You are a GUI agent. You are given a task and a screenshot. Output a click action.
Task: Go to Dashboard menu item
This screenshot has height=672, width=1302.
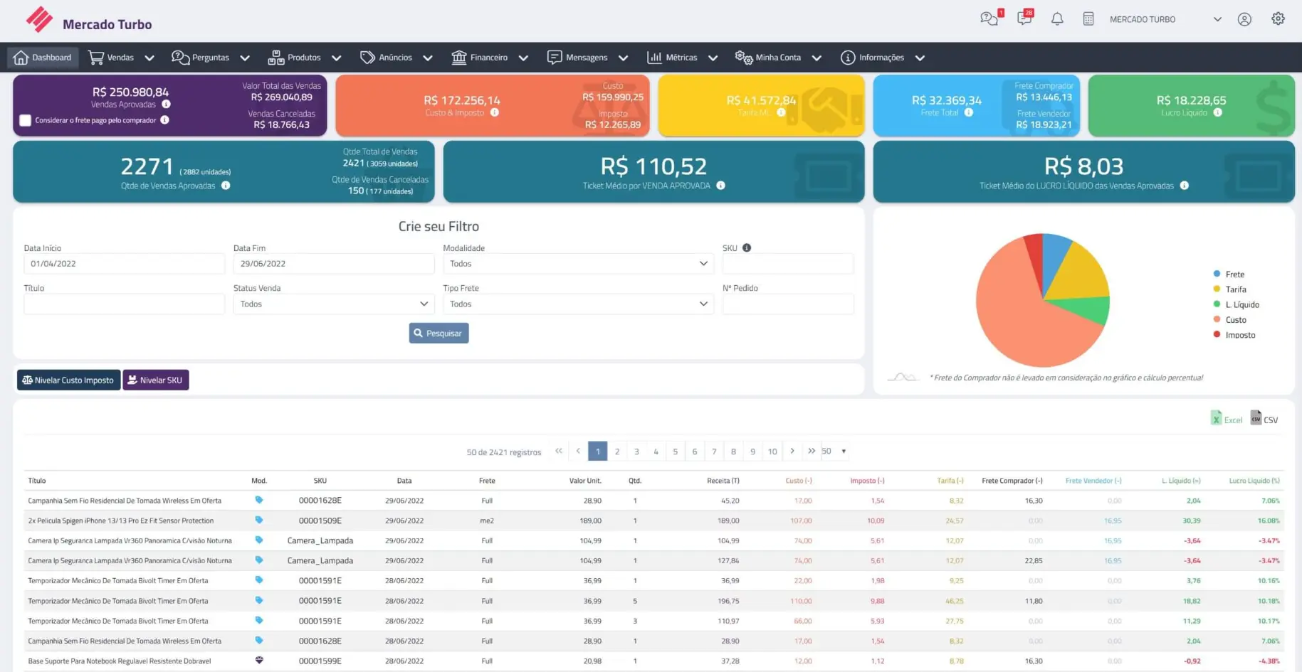tap(43, 58)
